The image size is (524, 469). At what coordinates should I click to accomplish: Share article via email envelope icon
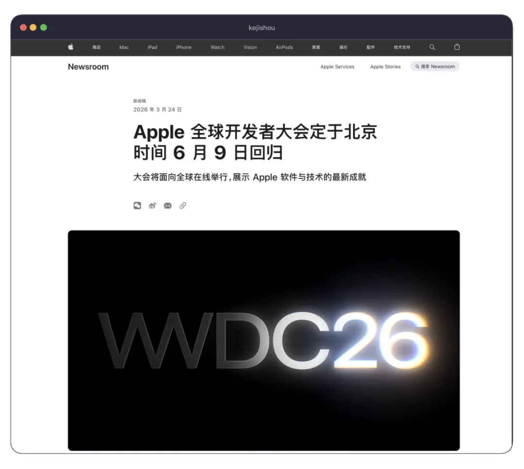pyautogui.click(x=168, y=206)
